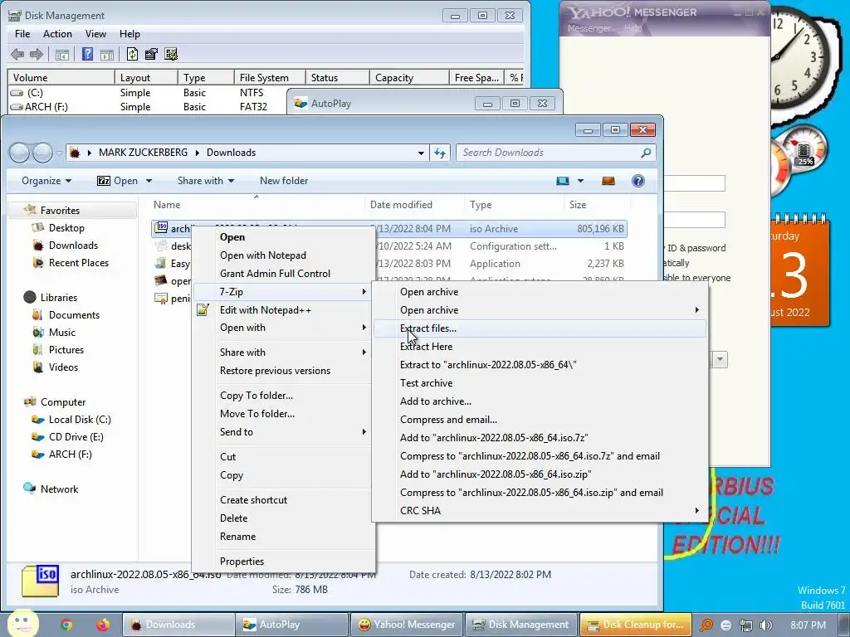Click Chrome icon in the taskbar
This screenshot has width=850, height=637.
click(66, 625)
